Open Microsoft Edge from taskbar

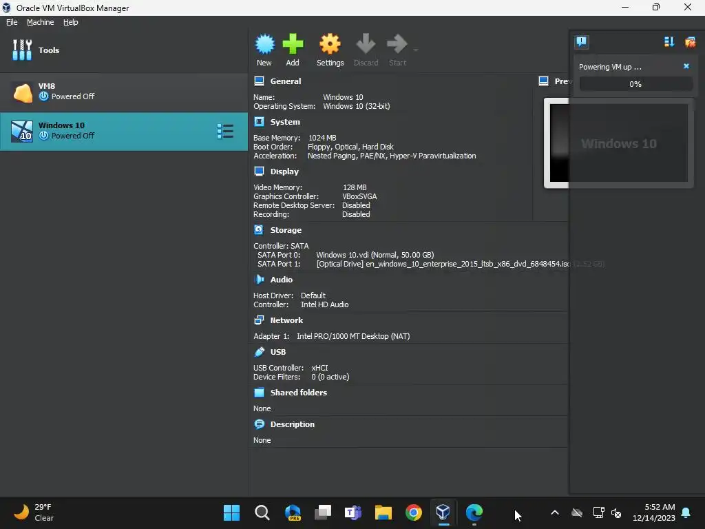pyautogui.click(x=474, y=512)
